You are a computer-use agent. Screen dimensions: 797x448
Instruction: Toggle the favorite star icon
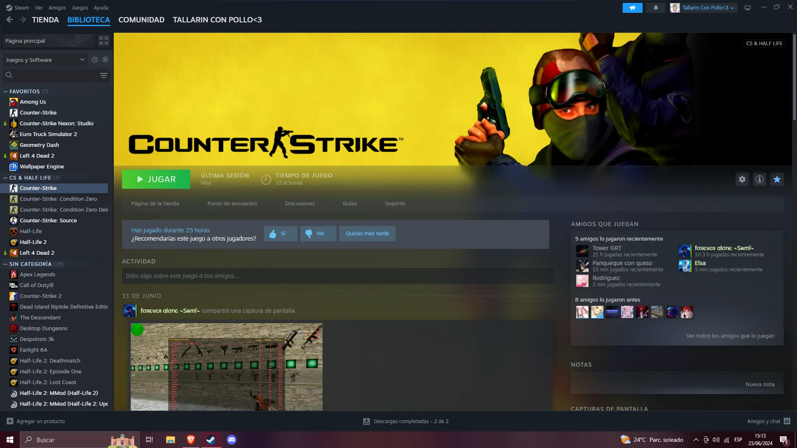pos(777,179)
